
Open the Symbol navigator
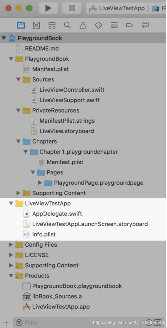tap(52, 25)
